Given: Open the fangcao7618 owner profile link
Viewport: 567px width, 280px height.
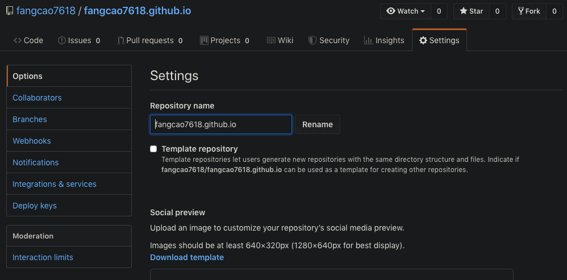Looking at the screenshot, I should [46, 11].
